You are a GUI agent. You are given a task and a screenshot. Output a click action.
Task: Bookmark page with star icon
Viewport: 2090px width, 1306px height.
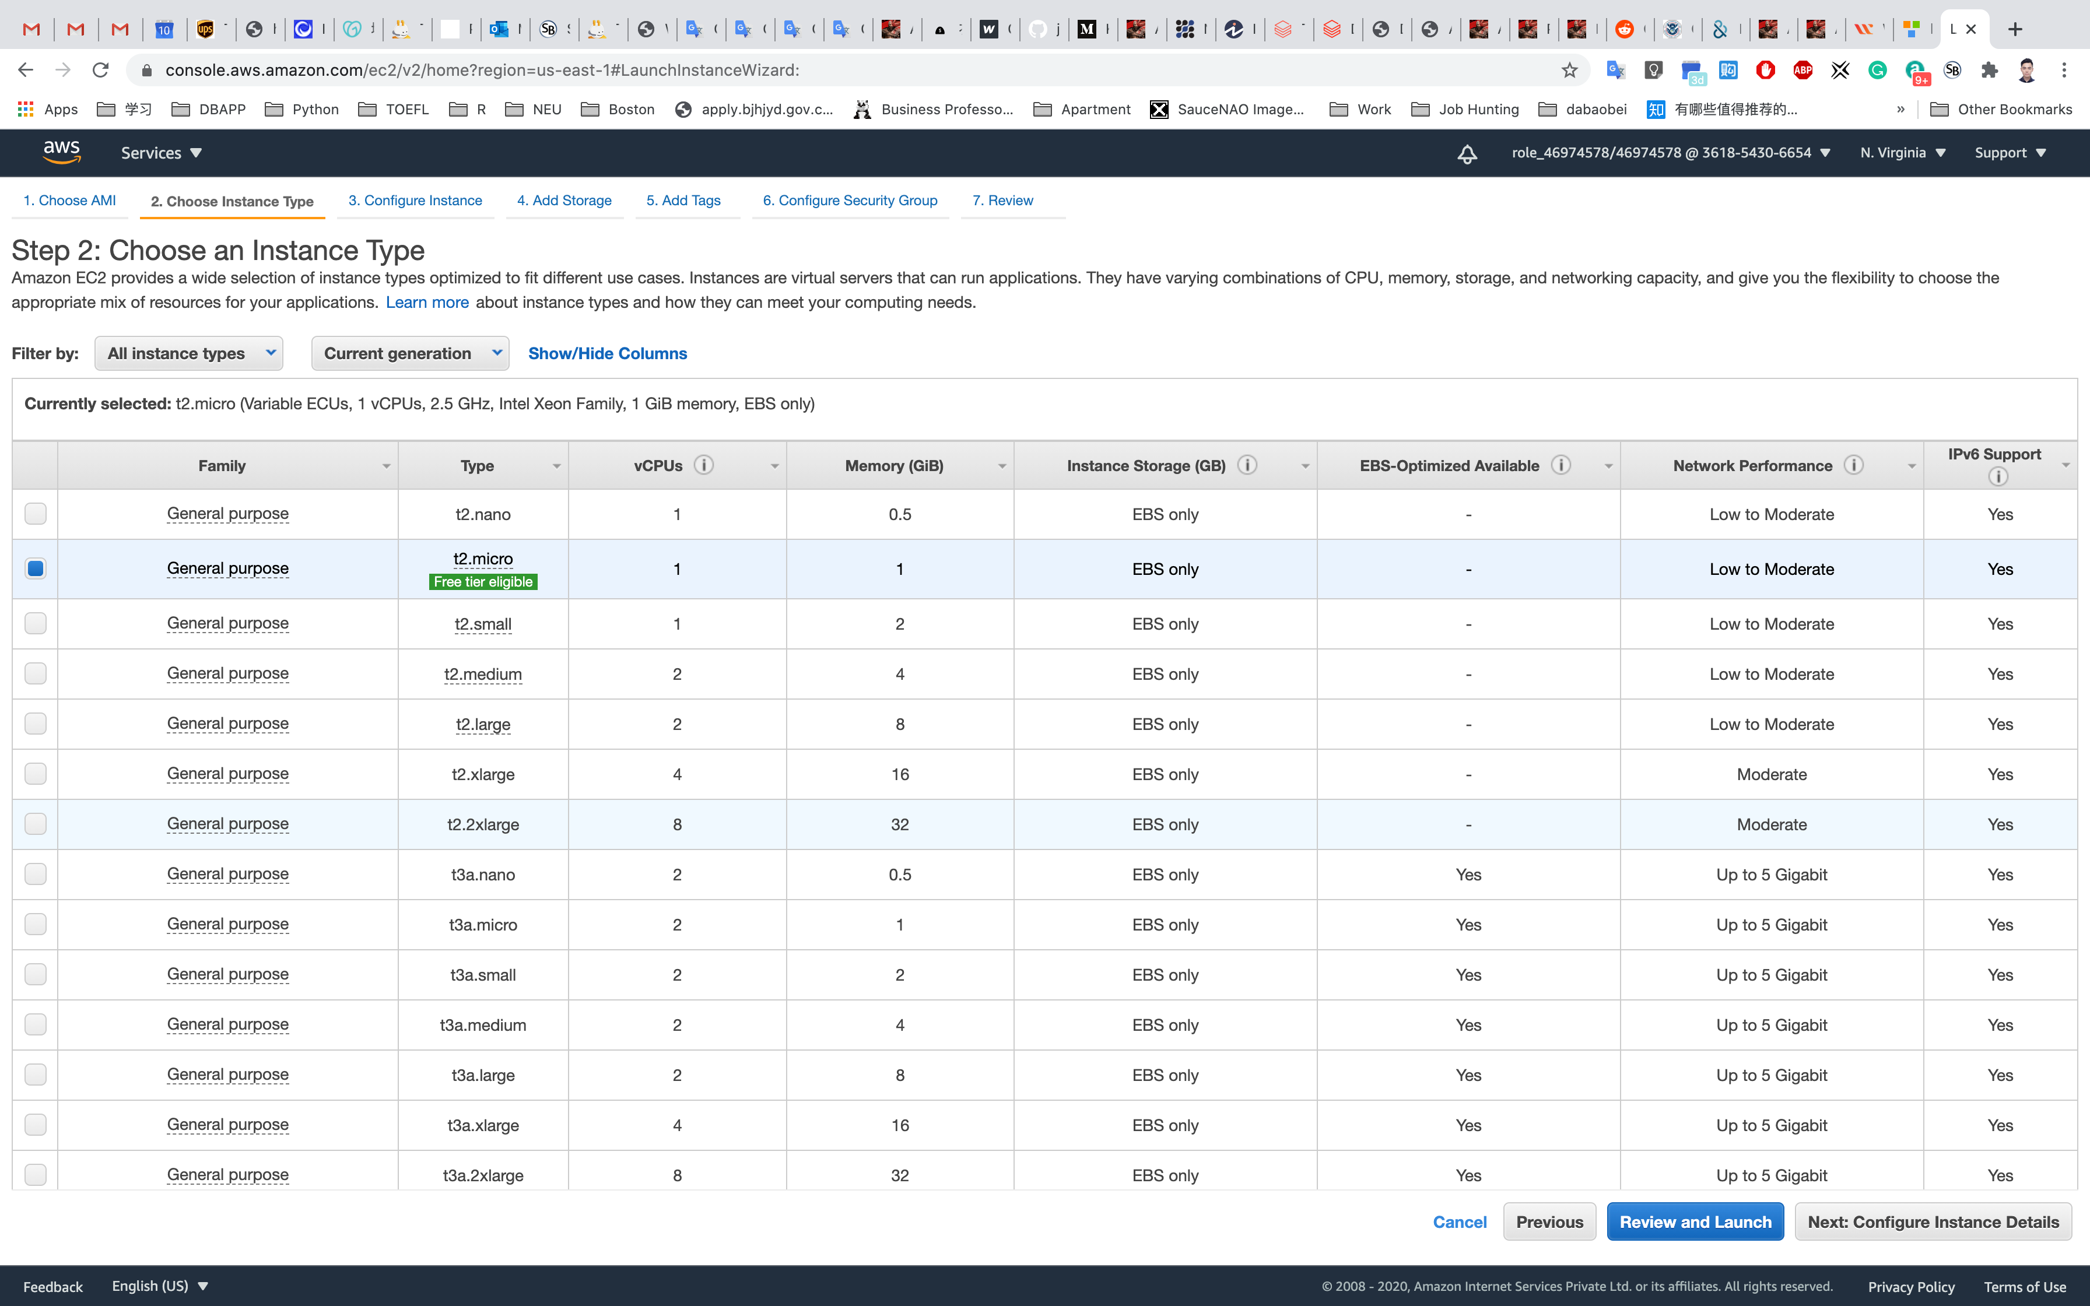[1569, 70]
